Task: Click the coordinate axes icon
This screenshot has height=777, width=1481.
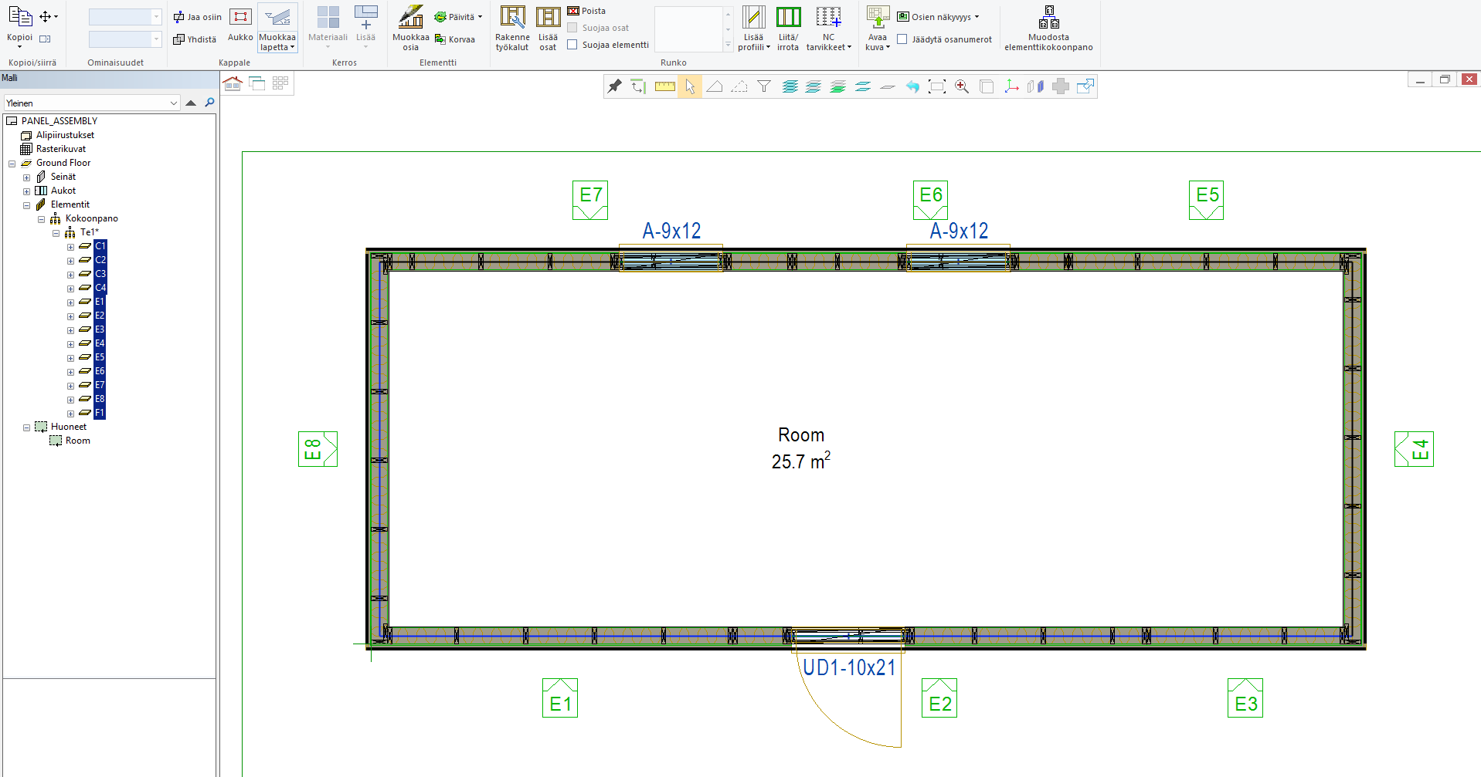Action: pos(1011,86)
